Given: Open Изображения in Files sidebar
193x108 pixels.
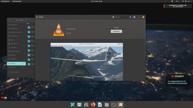Looking at the screenshot, I should [16, 51].
